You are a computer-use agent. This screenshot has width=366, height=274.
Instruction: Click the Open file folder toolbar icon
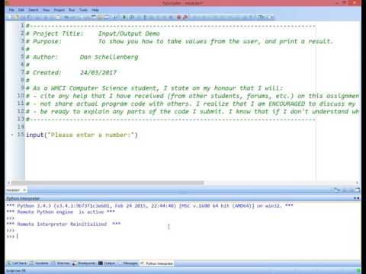pos(17,17)
